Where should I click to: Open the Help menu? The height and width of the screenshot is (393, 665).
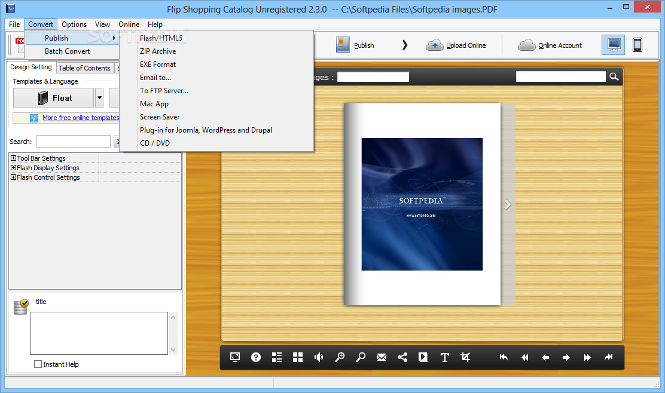pyautogui.click(x=155, y=24)
